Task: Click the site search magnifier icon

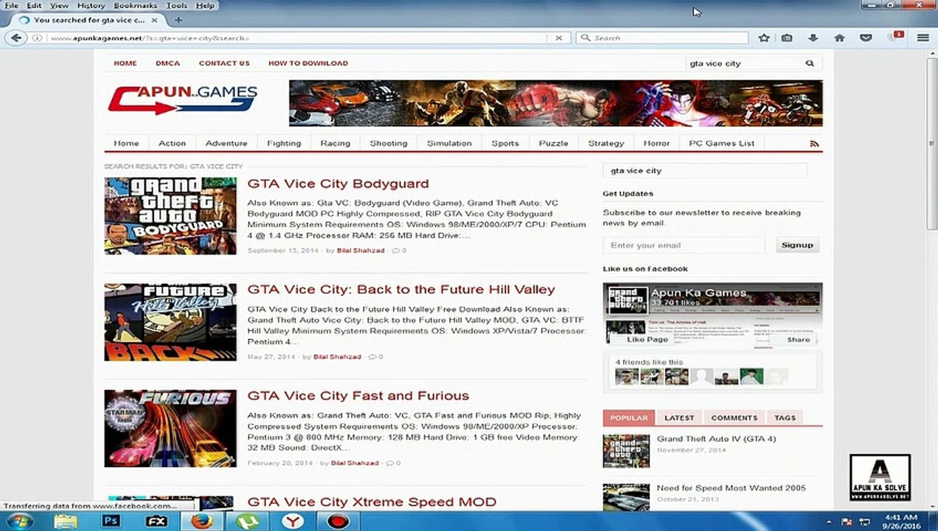Action: pyautogui.click(x=810, y=63)
